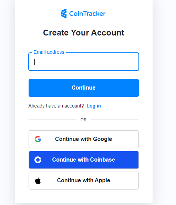This screenshot has width=176, height=205.
Task: Sign up using Continue with Google
Action: (x=84, y=139)
